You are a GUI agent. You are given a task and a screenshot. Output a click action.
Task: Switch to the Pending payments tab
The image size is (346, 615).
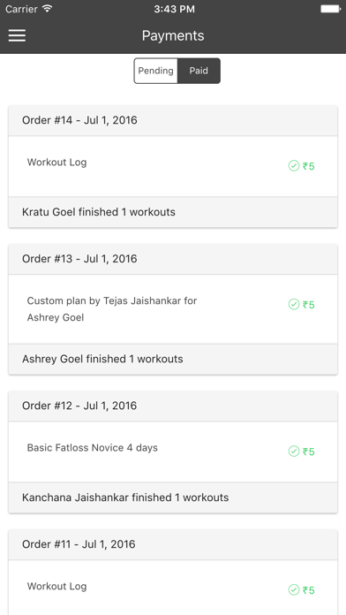[156, 71]
